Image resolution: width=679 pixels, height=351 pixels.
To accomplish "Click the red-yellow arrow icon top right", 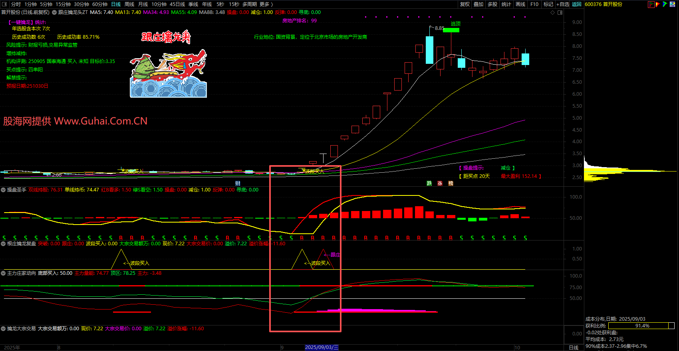I will pyautogui.click(x=658, y=4).
